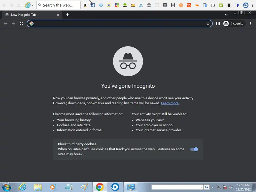The height and width of the screenshot is (192, 256).
Task: Click the taskbar clock showing 12:51 AM
Action: tap(243, 187)
